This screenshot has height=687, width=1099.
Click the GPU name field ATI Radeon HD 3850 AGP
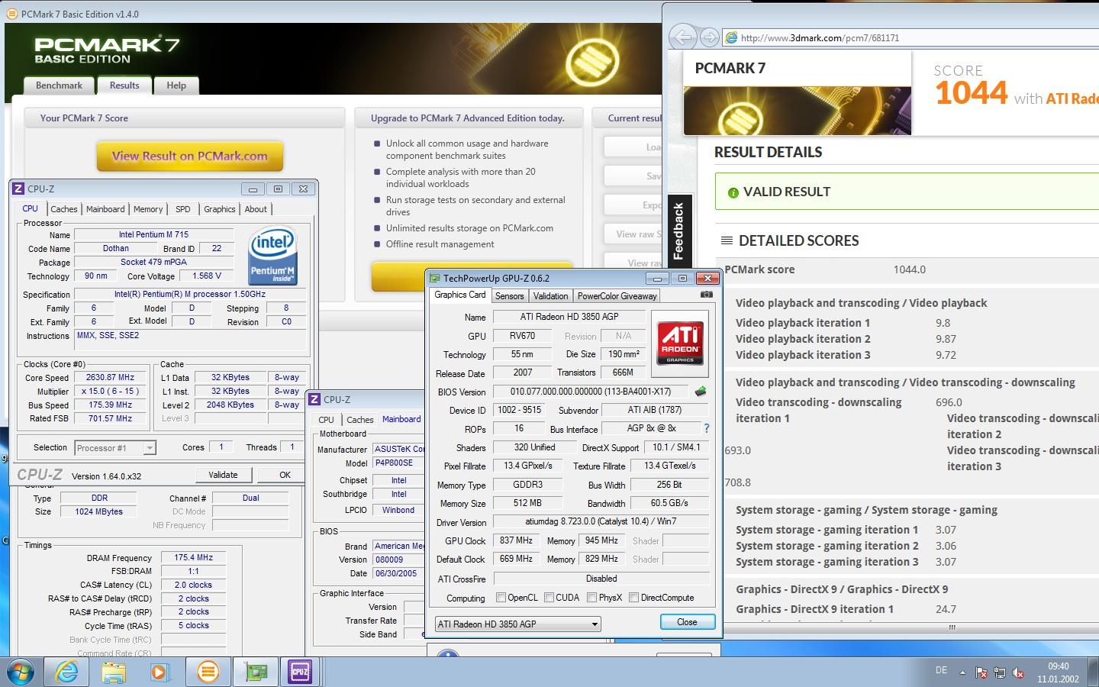570,317
